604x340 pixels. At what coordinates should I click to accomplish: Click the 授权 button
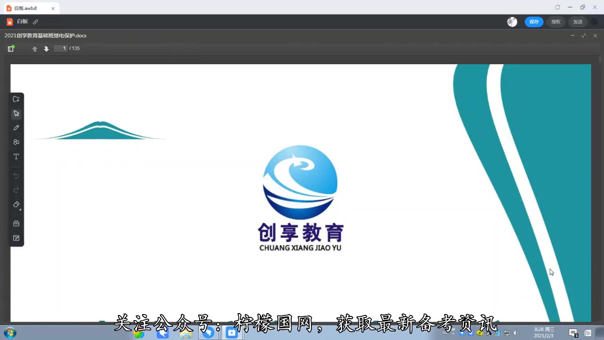pos(556,22)
